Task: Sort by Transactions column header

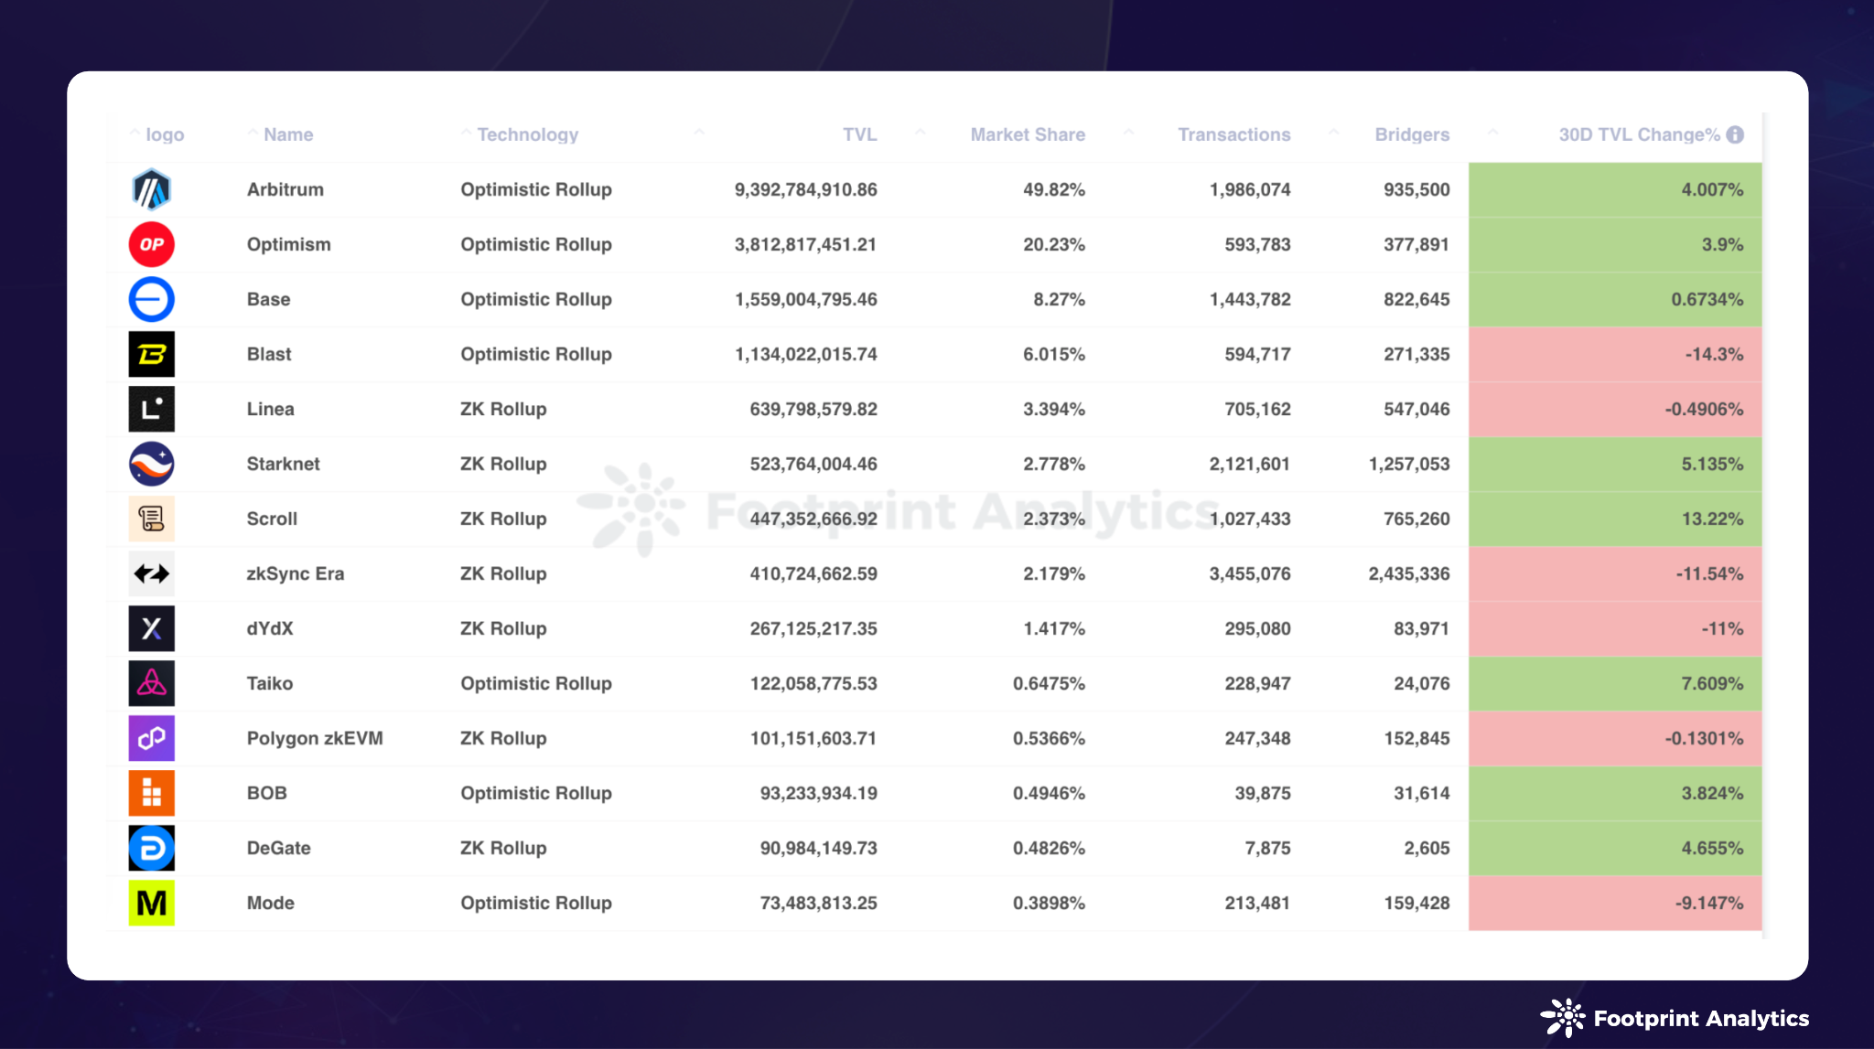Action: pos(1233,134)
